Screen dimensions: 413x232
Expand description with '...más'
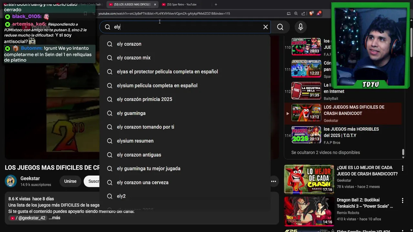[55, 218]
